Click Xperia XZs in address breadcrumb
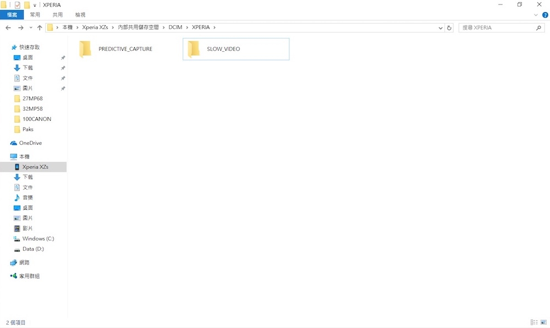550x328 pixels. tap(95, 28)
